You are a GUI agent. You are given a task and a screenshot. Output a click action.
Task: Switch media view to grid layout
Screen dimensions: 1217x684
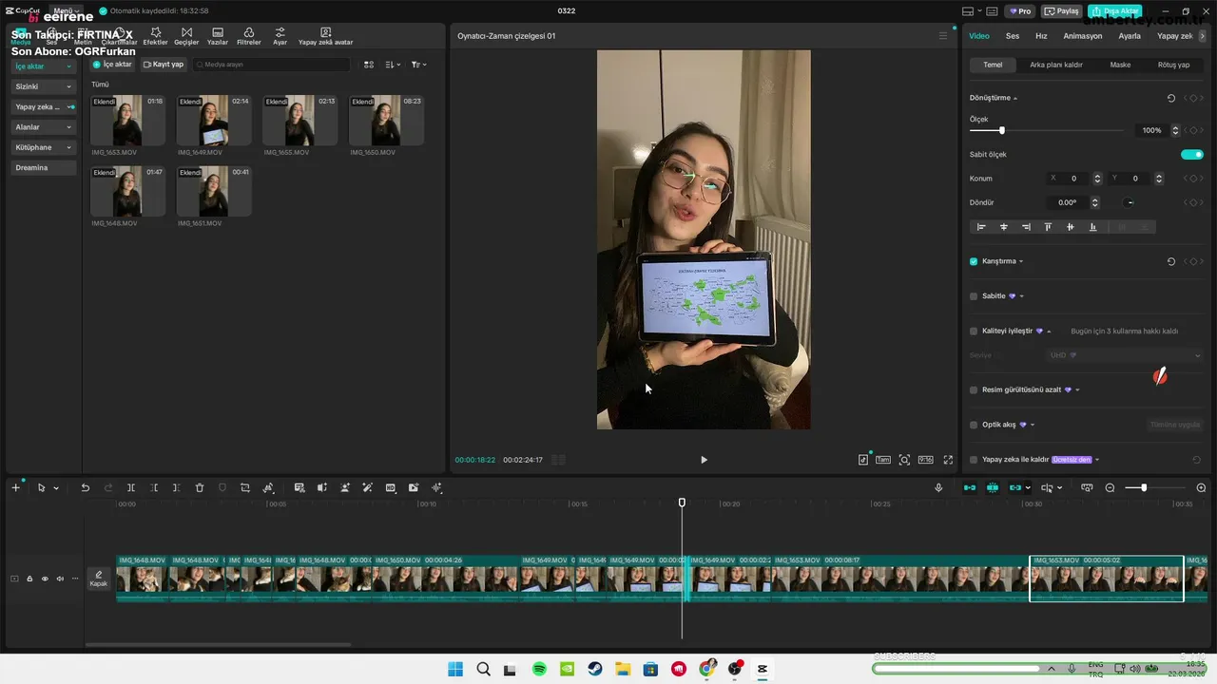pos(370,65)
